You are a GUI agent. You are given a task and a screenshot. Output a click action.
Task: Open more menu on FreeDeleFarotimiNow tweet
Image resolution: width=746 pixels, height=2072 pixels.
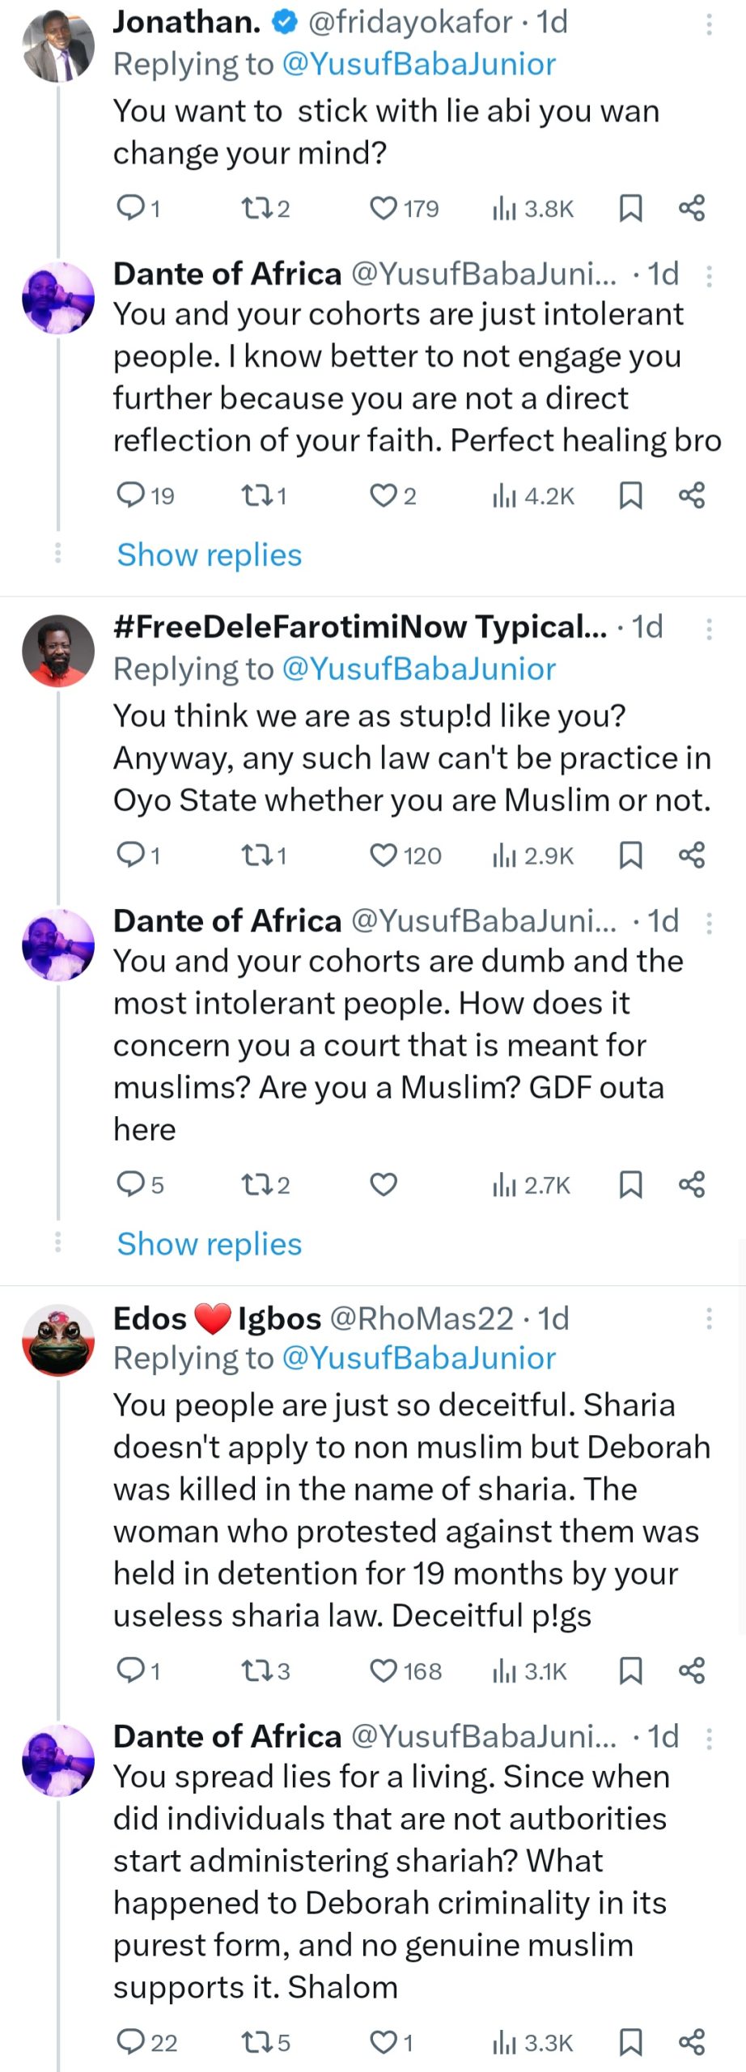709,629
